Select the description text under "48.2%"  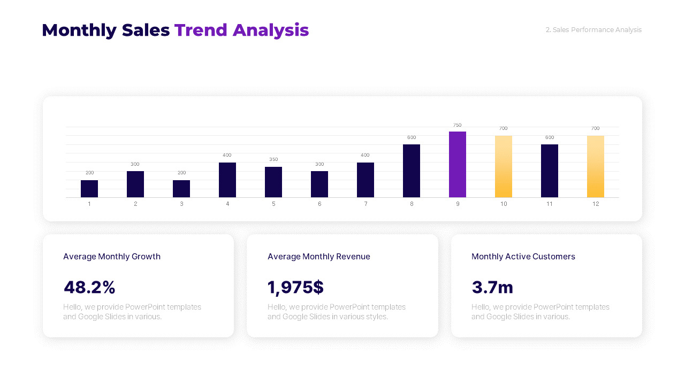(x=132, y=312)
